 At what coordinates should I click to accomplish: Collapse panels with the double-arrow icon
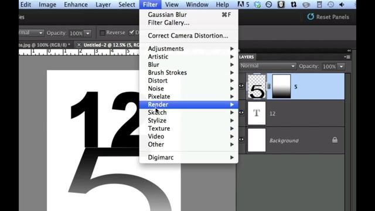(349, 50)
